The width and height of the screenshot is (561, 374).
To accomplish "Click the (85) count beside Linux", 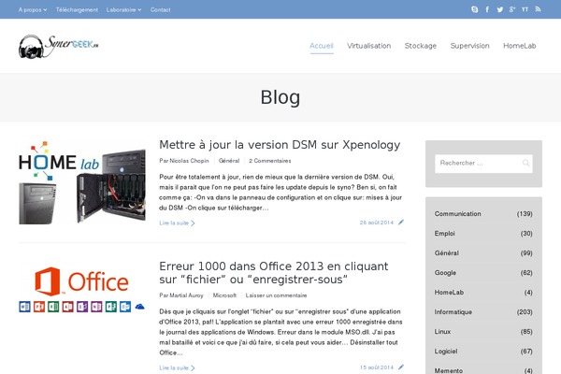I will 526,332.
